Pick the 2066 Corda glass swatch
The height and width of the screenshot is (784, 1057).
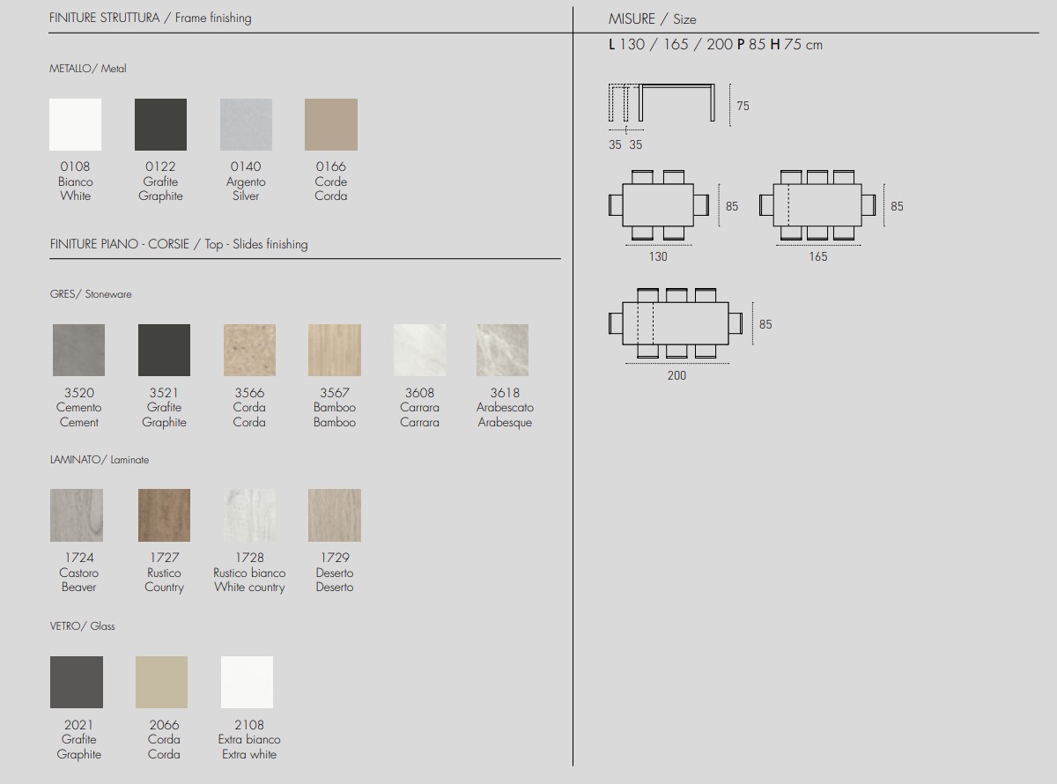pyautogui.click(x=162, y=682)
